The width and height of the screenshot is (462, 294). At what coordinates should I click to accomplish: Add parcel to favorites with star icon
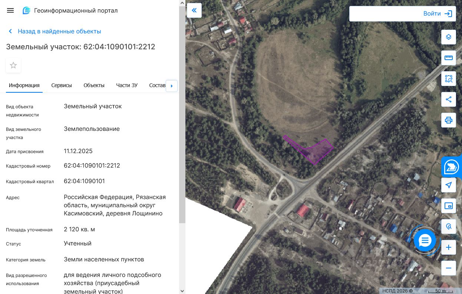point(13,65)
